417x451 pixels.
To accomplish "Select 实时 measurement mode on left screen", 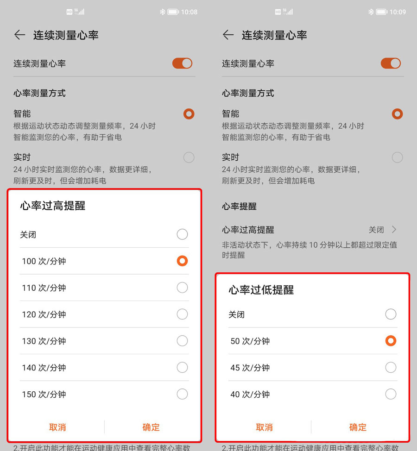I will point(189,157).
